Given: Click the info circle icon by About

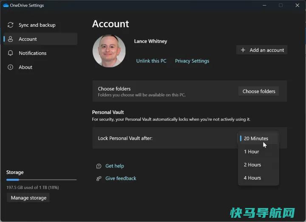Looking at the screenshot, I should click(10, 67).
